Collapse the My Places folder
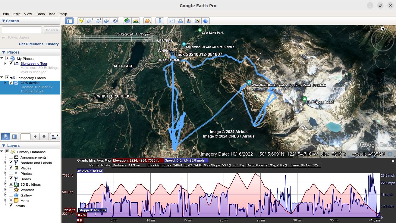 click(x=2, y=58)
